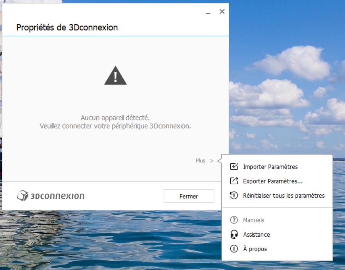Click the À propos info icon

(x=234, y=249)
